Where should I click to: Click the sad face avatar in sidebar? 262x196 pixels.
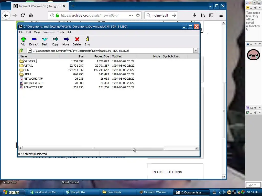point(253,55)
